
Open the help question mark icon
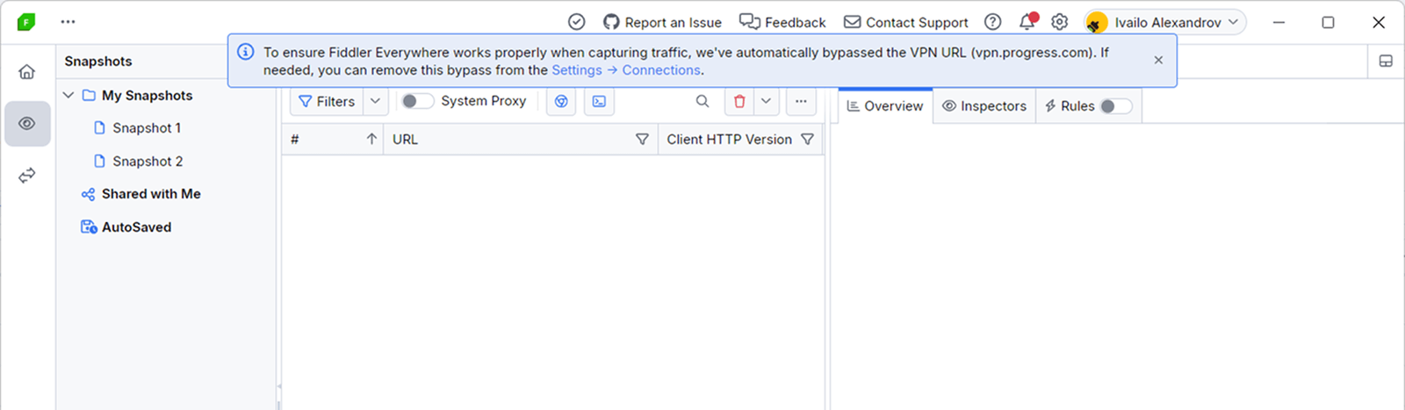(992, 22)
